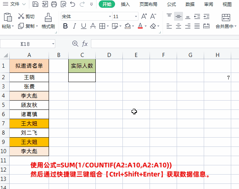Click the fx insert function button
The image size is (239, 189).
(85, 44)
